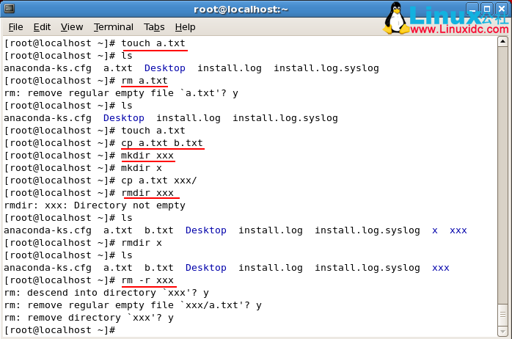This screenshot has width=512, height=339.
Task: Click the scrollbar down arrow
Action: pyautogui.click(x=502, y=331)
